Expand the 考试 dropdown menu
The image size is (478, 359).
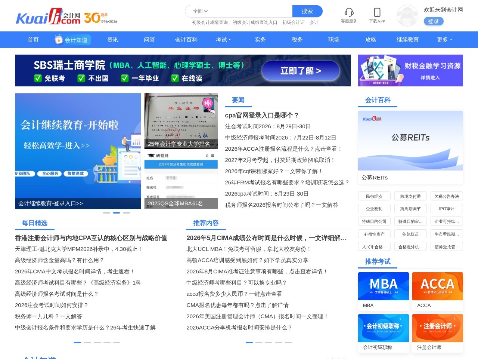pyautogui.click(x=223, y=40)
